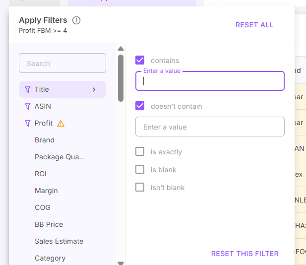
Task: Uncheck the "contains" checkbox
Action: pos(140,61)
